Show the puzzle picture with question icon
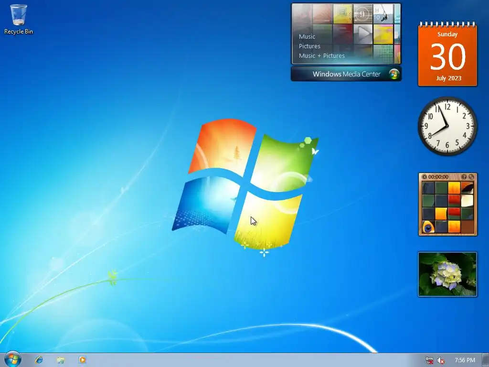This screenshot has height=367, width=489. [464, 177]
